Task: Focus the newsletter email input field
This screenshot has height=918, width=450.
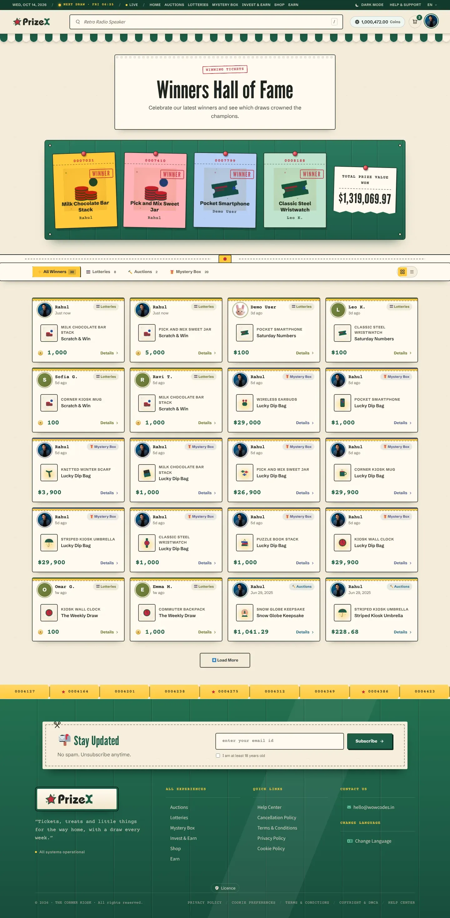Action: coord(279,741)
